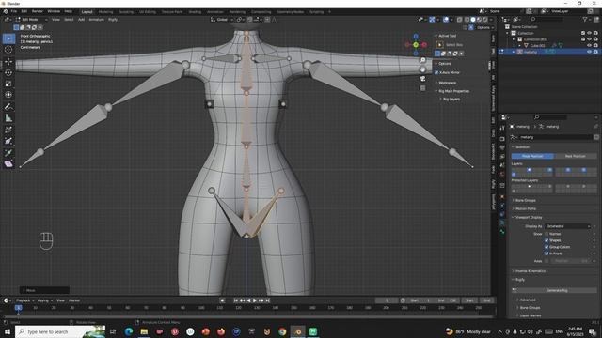Screen dimensions: 602x338
Task: Switch to the UV Editing workspace tab
Action: 148,12
